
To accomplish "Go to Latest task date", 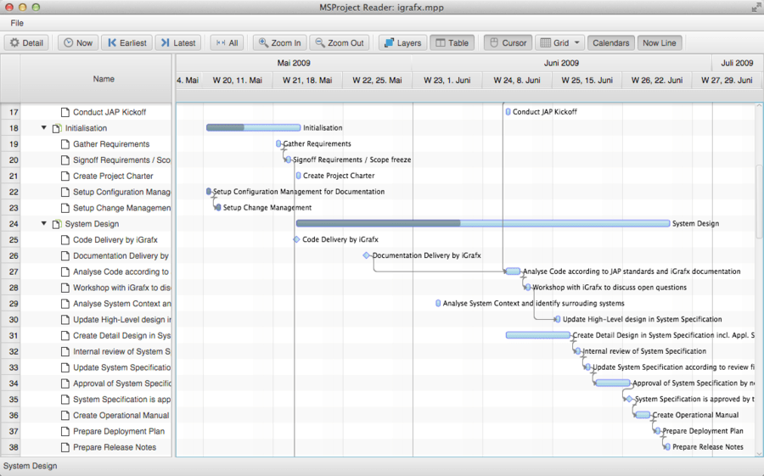I will point(177,42).
